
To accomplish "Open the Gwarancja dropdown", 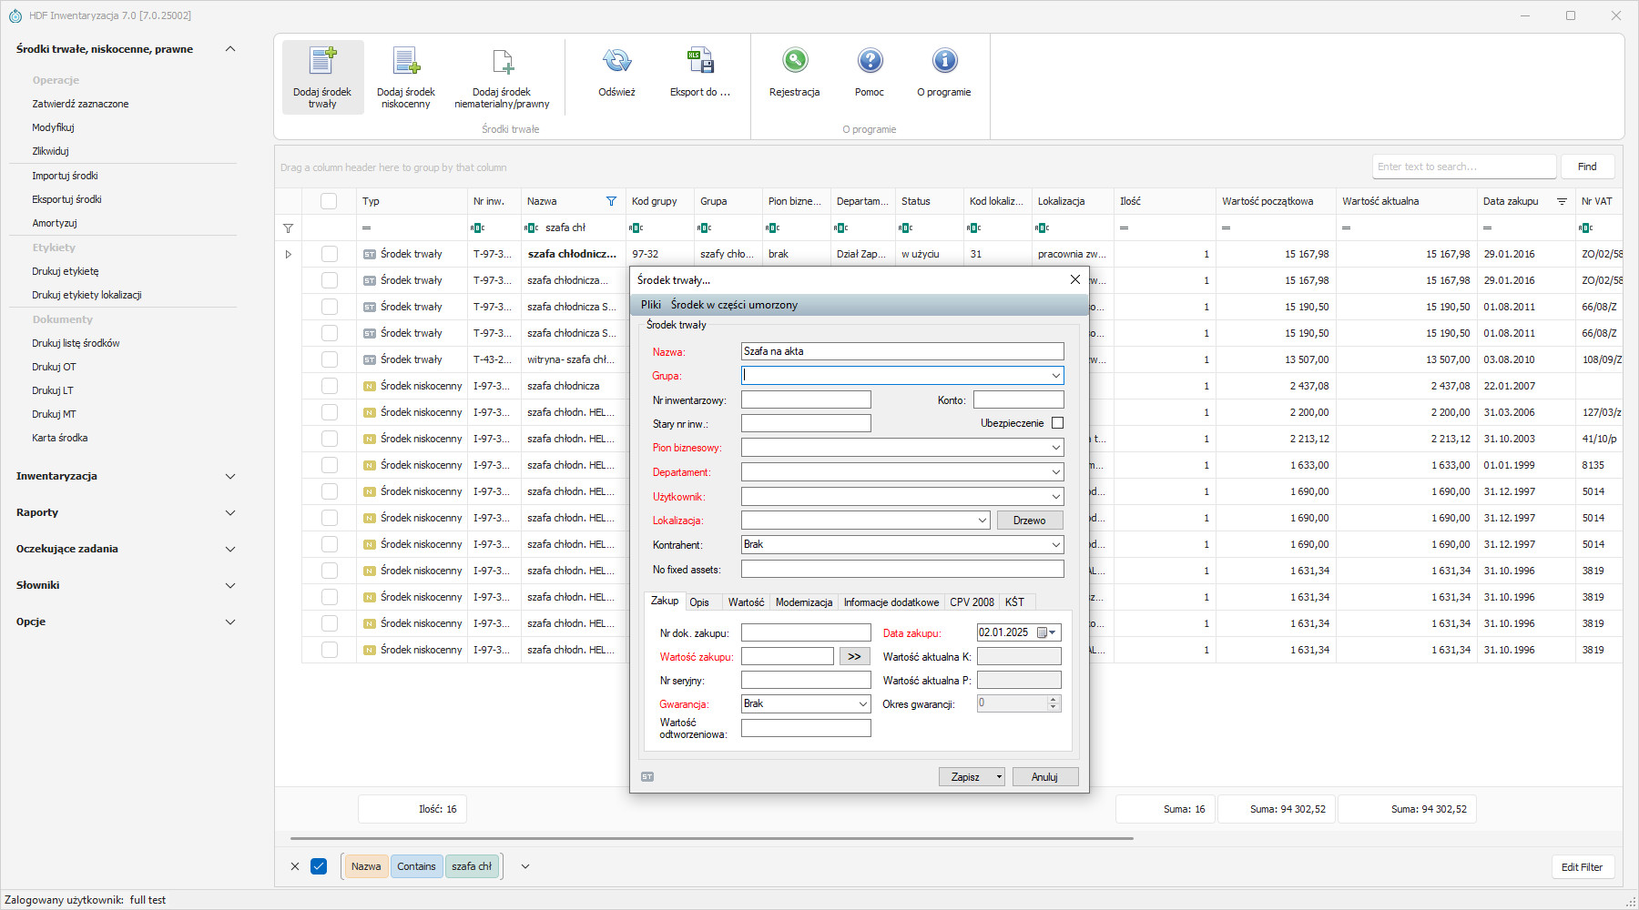I will tap(862, 703).
